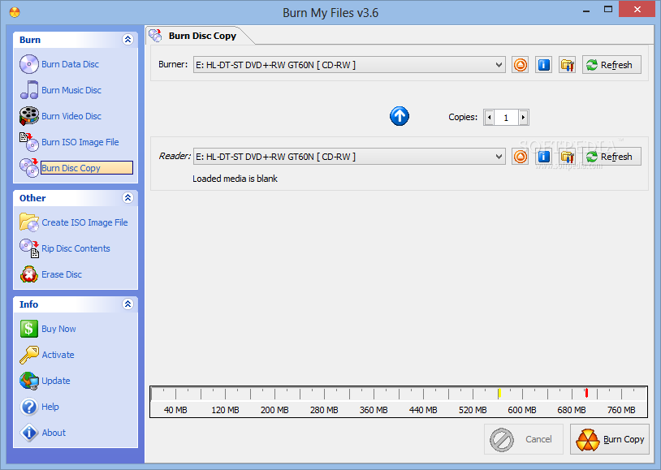Click the application icon in title bar
The height and width of the screenshot is (470, 661).
click(15, 13)
